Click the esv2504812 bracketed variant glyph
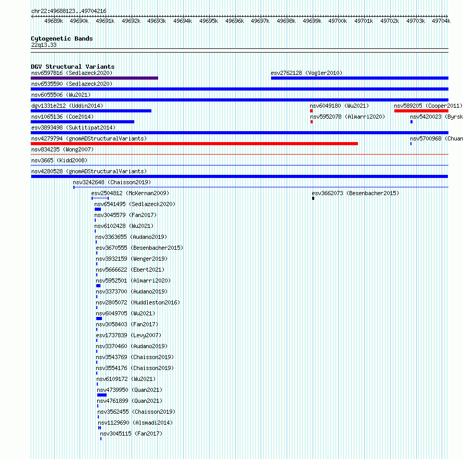This screenshot has width=463, height=459. coord(100,198)
